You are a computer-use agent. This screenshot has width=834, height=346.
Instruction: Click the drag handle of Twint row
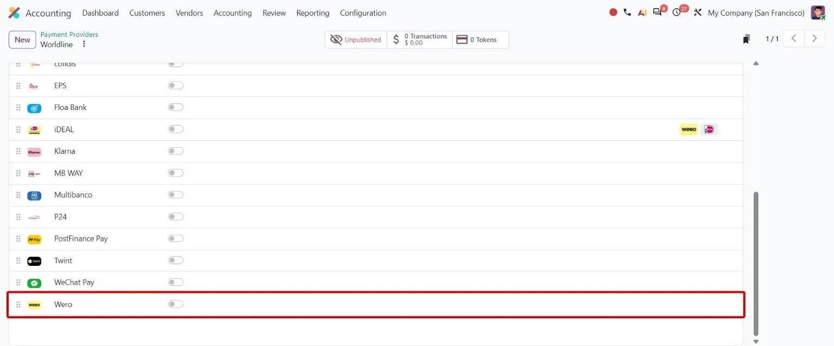tap(18, 260)
